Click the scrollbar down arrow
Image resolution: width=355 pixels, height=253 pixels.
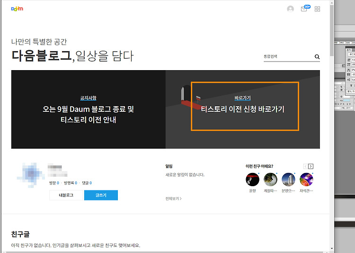tap(332, 249)
